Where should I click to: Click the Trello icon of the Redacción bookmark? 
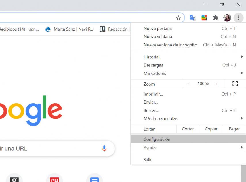coord(102,29)
